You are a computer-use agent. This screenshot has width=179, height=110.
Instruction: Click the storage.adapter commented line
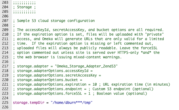click(x=65, y=66)
